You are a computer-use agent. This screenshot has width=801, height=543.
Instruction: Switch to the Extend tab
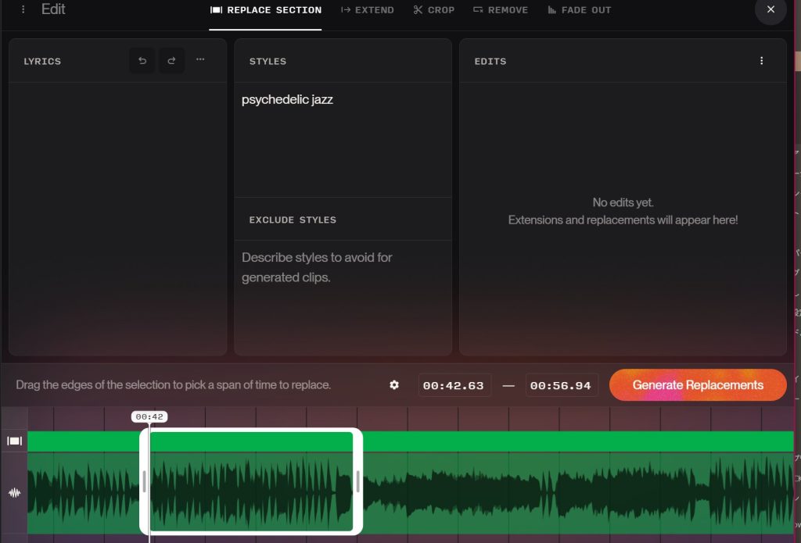(x=368, y=10)
